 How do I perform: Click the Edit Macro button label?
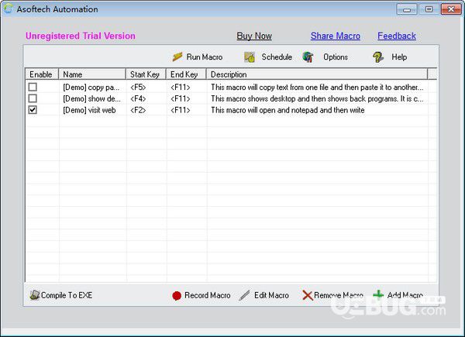pyautogui.click(x=271, y=295)
